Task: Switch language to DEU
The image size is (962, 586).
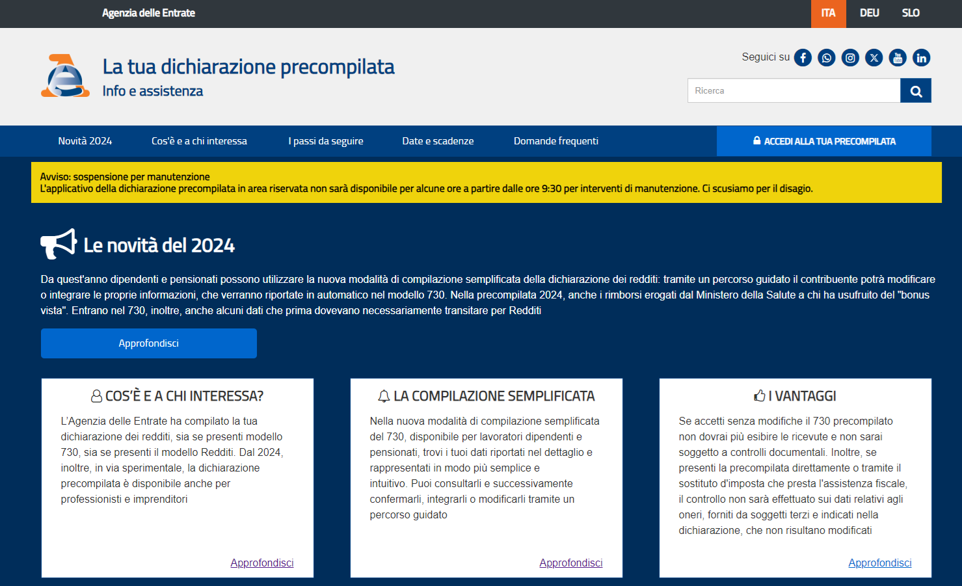Action: pyautogui.click(x=869, y=14)
